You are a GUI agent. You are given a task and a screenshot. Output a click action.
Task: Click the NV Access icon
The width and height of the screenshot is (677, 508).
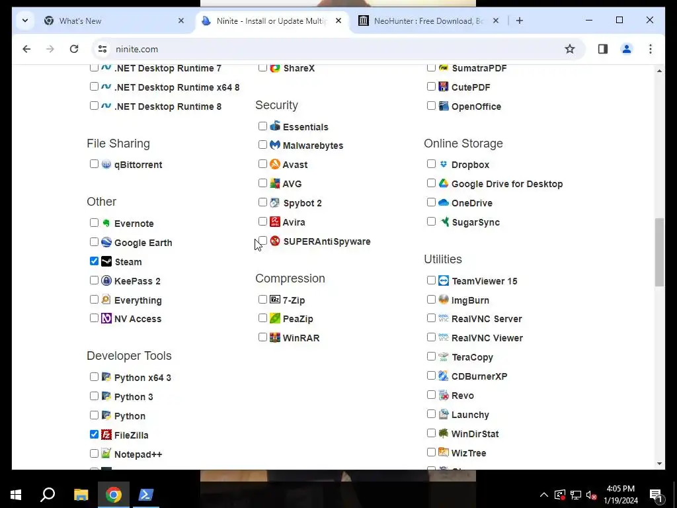[x=106, y=318]
